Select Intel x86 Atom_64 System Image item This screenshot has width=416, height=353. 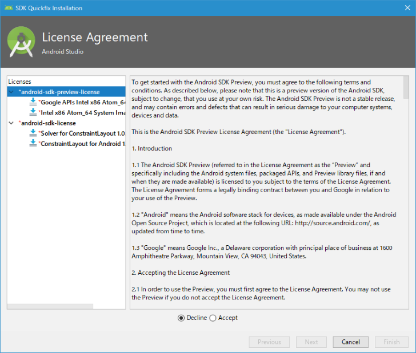pyautogui.click(x=82, y=112)
